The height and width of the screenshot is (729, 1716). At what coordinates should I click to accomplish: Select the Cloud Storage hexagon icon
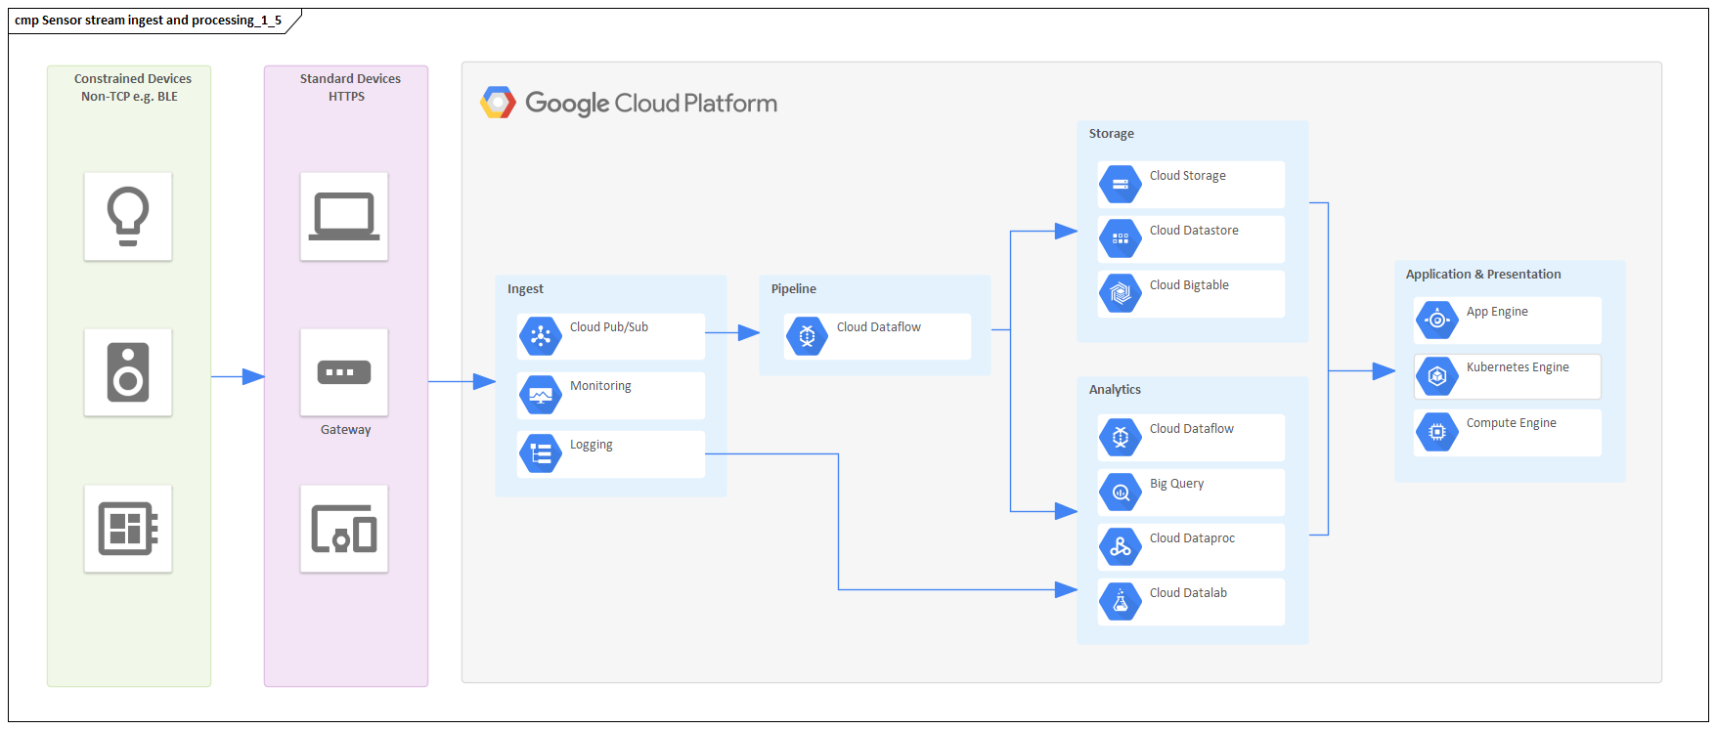tap(1120, 184)
